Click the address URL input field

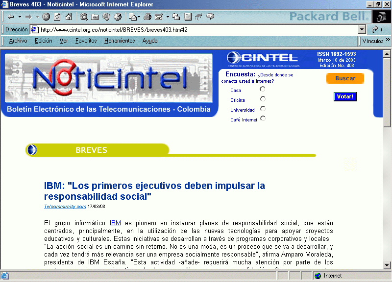(199, 29)
